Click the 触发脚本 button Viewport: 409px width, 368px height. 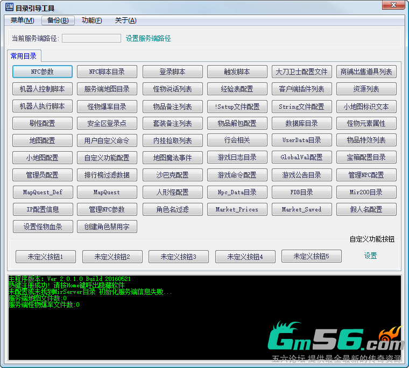click(237, 72)
